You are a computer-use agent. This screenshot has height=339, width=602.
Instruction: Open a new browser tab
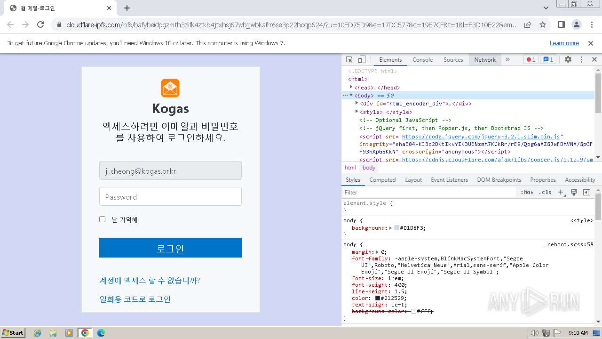coord(127,8)
